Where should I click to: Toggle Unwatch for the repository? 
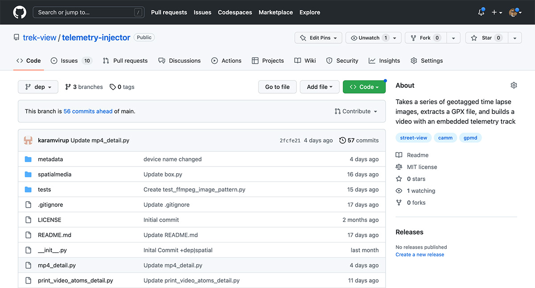369,38
